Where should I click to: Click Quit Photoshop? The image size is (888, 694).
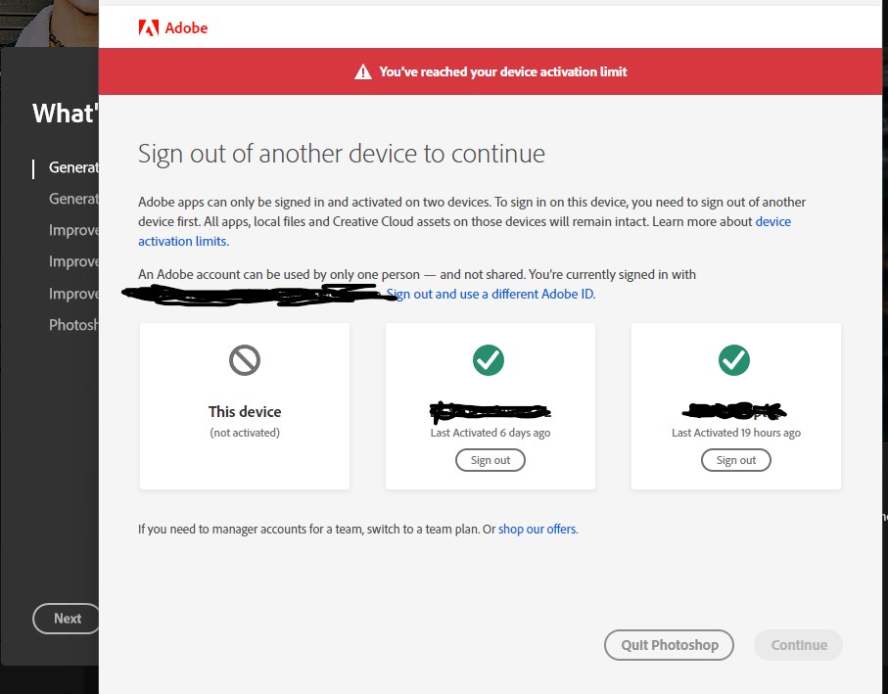pyautogui.click(x=669, y=645)
